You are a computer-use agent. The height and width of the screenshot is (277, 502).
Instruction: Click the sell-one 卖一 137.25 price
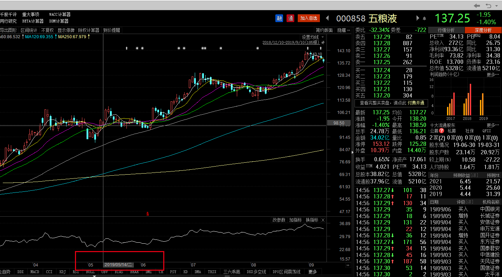(381, 62)
